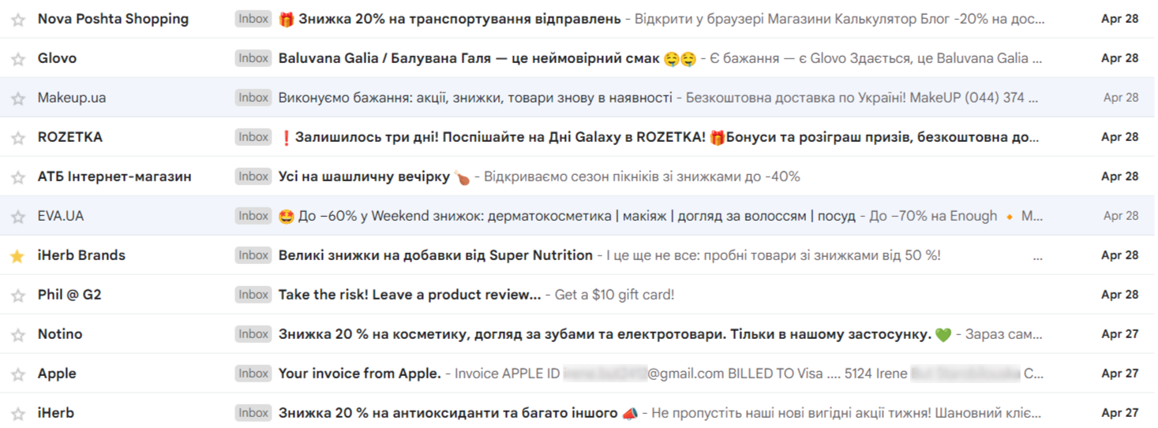Open Notino cosmetics discount email subject
The width and height of the screenshot is (1158, 428).
604,334
